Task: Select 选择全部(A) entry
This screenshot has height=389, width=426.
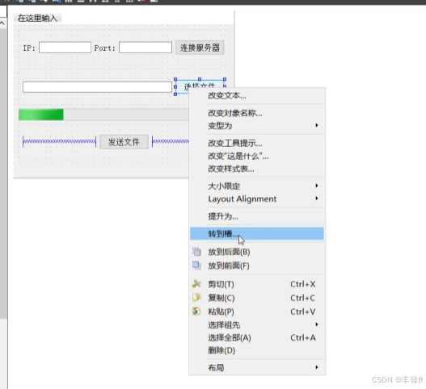Action: tap(257, 337)
